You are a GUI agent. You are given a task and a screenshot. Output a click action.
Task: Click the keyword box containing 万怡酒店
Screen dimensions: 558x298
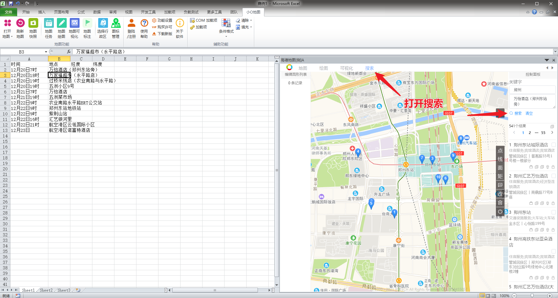(533, 101)
